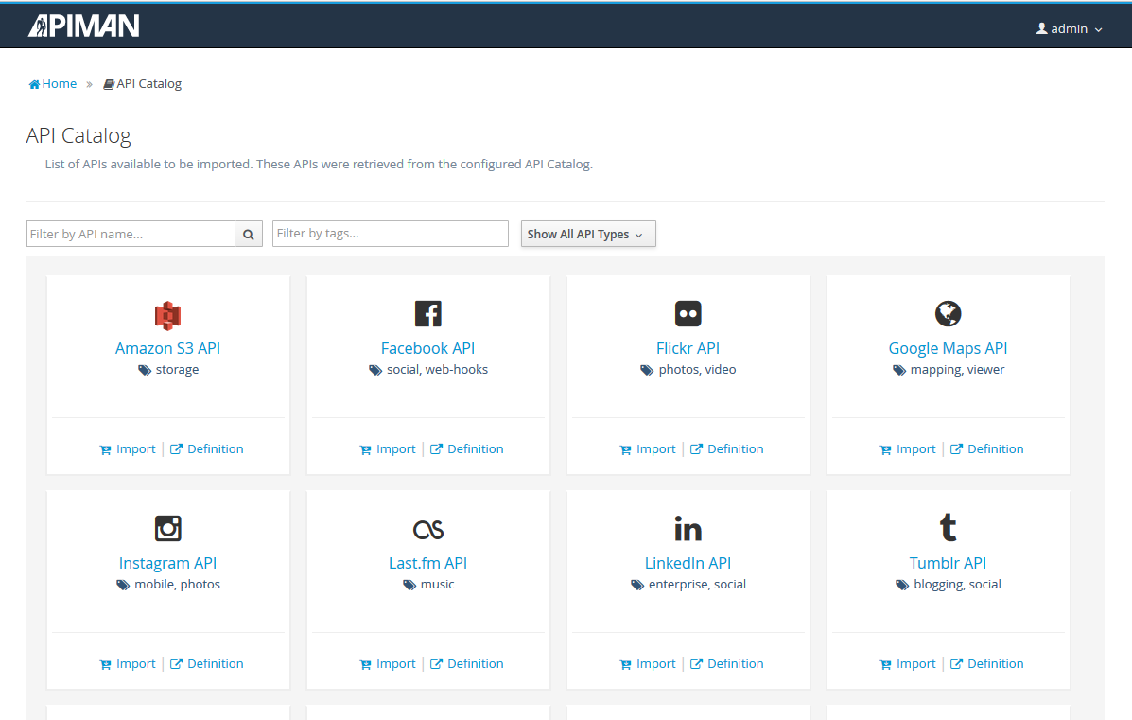This screenshot has height=720, width=1132.
Task: View Definition of Flickr API
Action: (x=727, y=449)
